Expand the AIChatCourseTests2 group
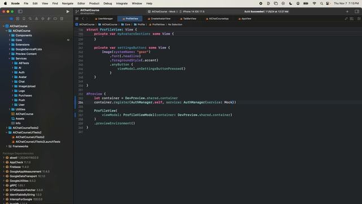Image resolution: width=362 pixels, height=204 pixels. coord(6,128)
